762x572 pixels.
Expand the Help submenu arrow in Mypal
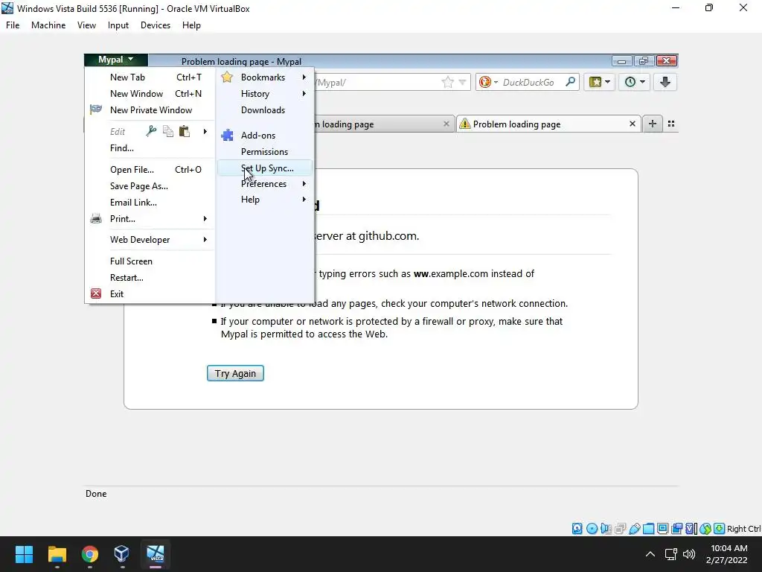(304, 199)
